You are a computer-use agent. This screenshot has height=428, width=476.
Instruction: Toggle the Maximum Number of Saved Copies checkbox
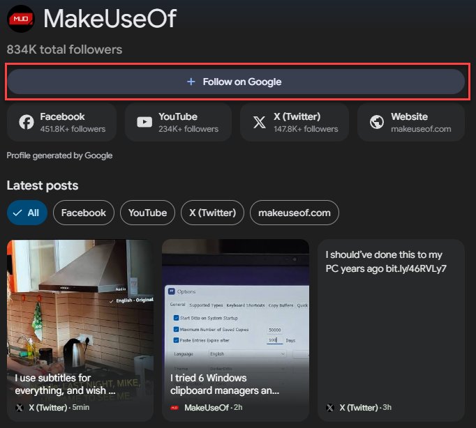[x=176, y=329]
